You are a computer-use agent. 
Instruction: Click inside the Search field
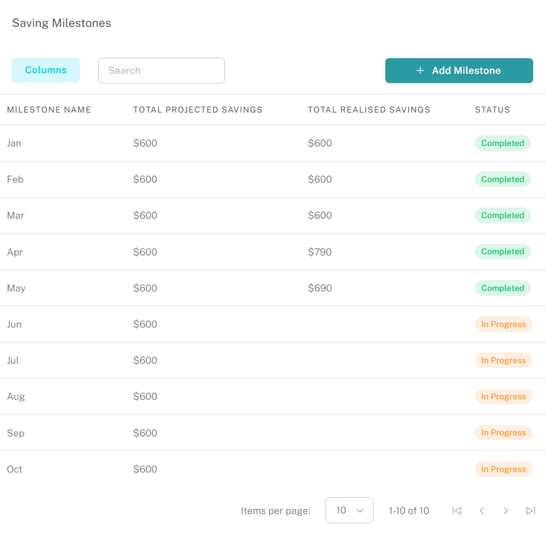[x=161, y=70]
